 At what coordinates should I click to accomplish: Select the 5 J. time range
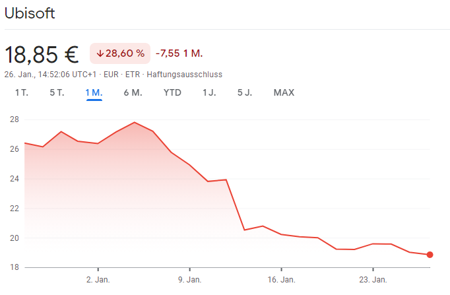click(245, 92)
